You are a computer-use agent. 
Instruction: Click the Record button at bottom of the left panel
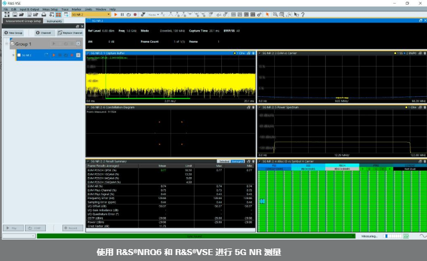(73, 228)
